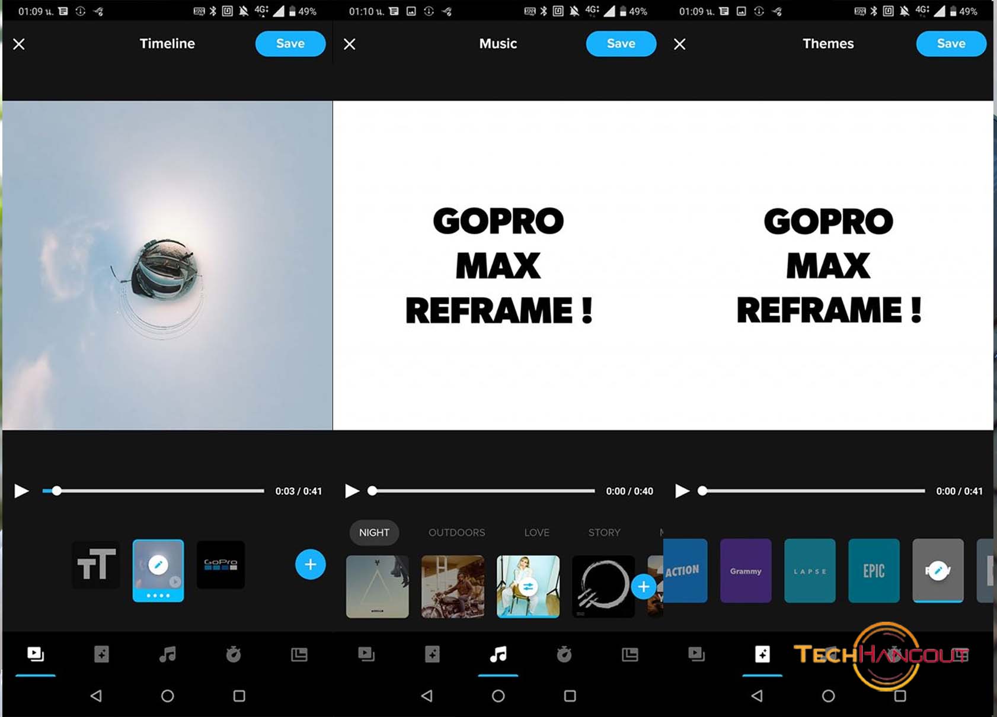Click the Timeline screen's playback progress slider
The image size is (997, 717).
click(x=153, y=491)
